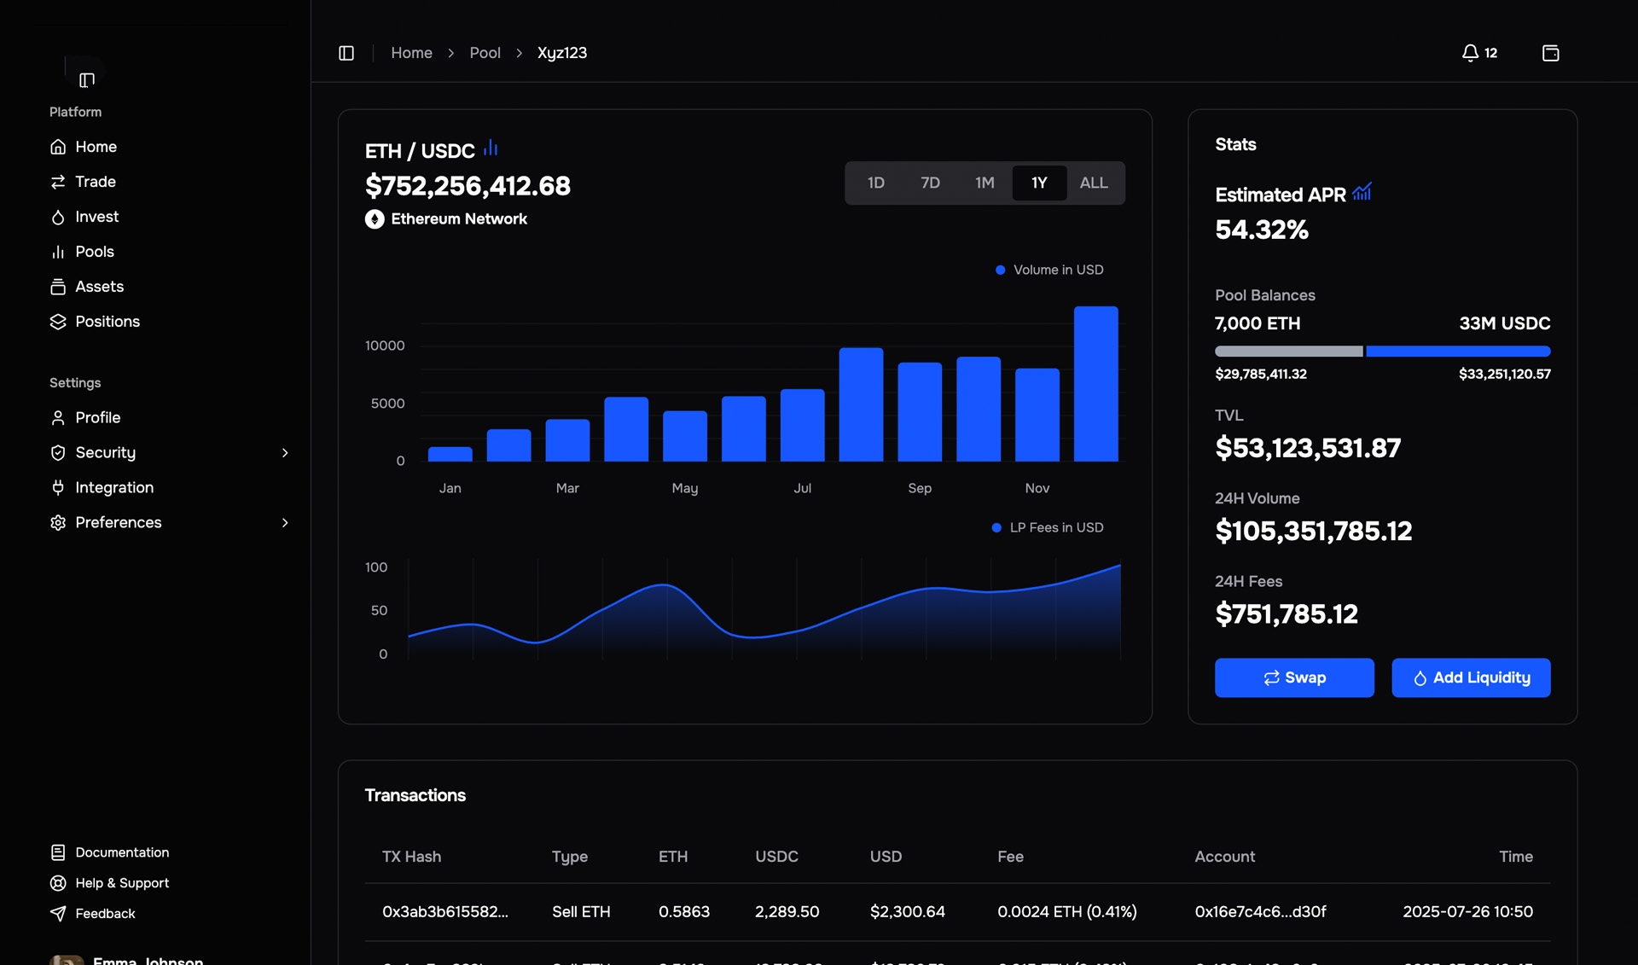
Task: Select the 1D time range
Action: tap(875, 183)
